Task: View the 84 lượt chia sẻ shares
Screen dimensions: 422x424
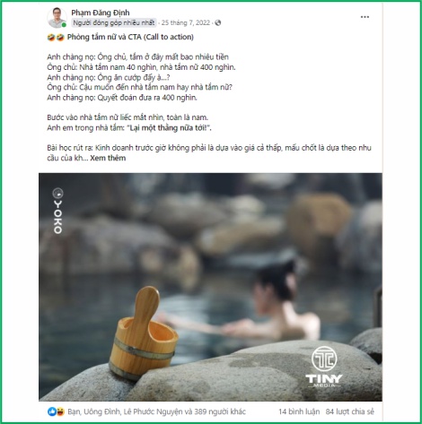Action: pos(350,411)
